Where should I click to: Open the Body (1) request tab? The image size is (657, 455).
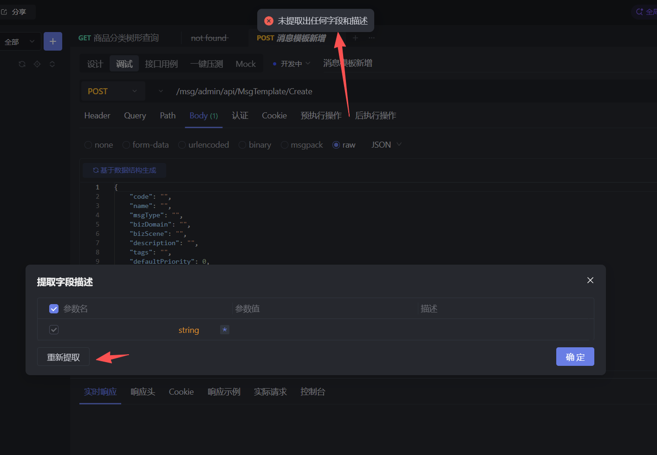[x=204, y=116]
